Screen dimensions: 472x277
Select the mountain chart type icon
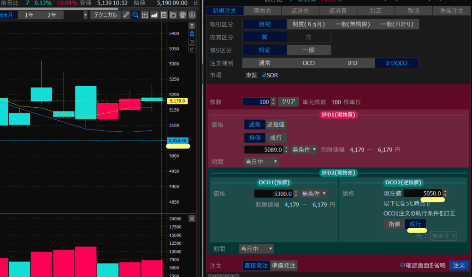pos(154,14)
